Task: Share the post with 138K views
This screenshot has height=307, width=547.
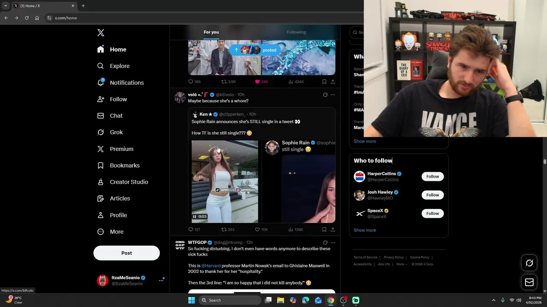Action: tap(333, 229)
